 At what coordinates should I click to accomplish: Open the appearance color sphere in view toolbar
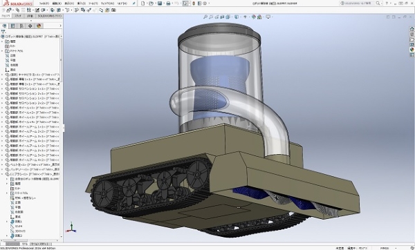[x=254, y=17]
